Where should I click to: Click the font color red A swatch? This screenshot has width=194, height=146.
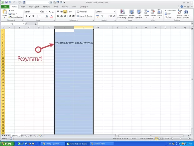pyautogui.click(x=52, y=16)
